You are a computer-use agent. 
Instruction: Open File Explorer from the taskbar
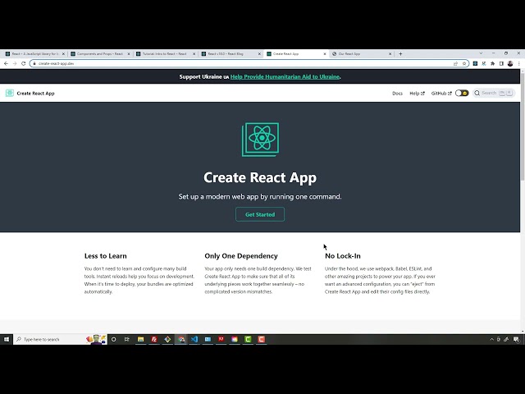click(x=140, y=339)
